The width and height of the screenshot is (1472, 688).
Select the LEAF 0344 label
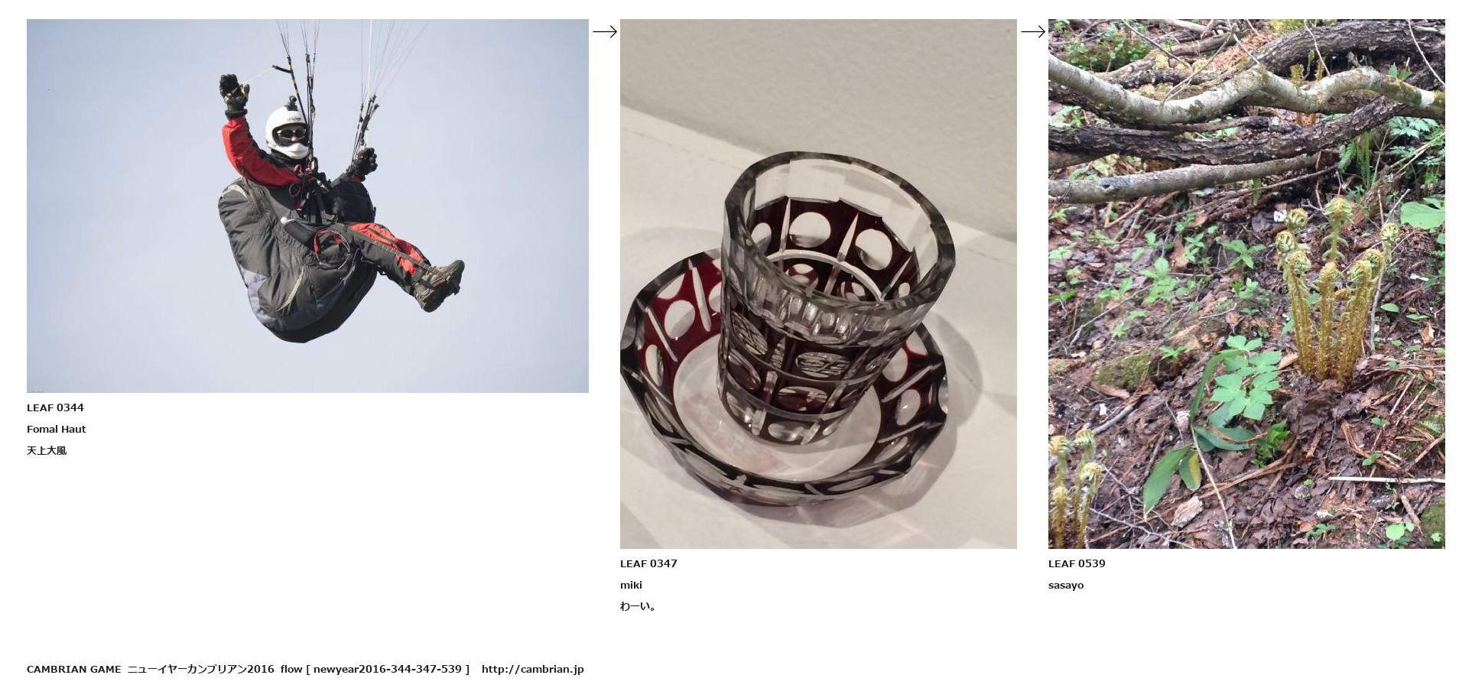(55, 408)
